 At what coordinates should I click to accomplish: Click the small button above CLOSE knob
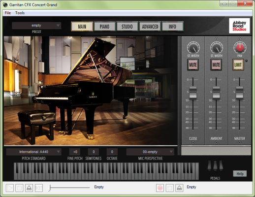point(193,39)
